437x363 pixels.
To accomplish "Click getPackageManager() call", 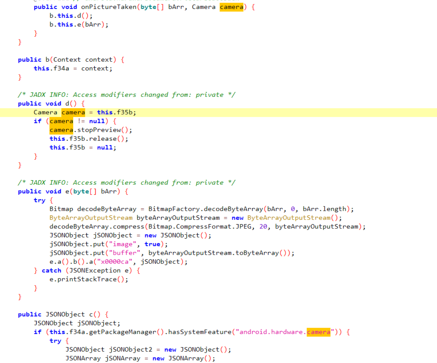I will (126, 332).
